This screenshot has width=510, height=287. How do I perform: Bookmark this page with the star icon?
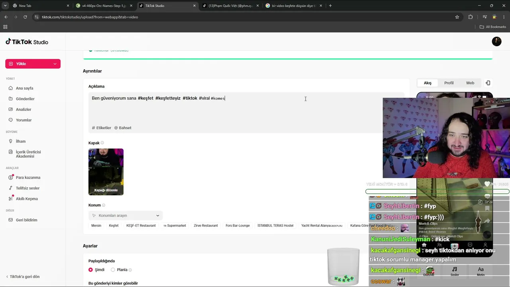coord(457,17)
